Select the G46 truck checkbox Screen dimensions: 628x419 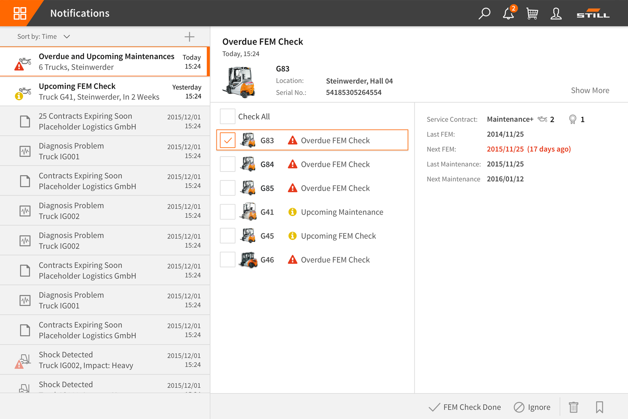(x=228, y=260)
